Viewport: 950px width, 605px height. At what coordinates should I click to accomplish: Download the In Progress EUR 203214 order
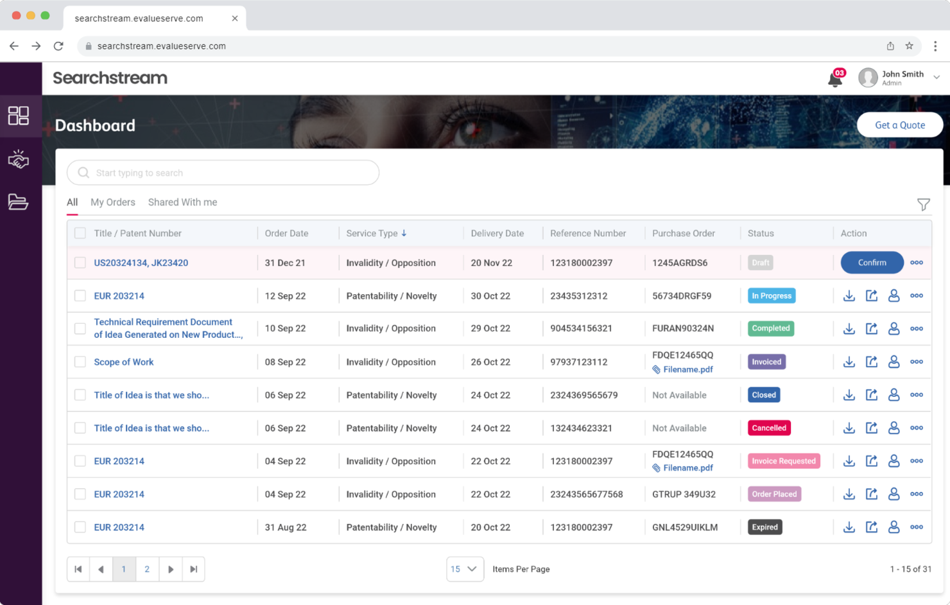tap(849, 296)
